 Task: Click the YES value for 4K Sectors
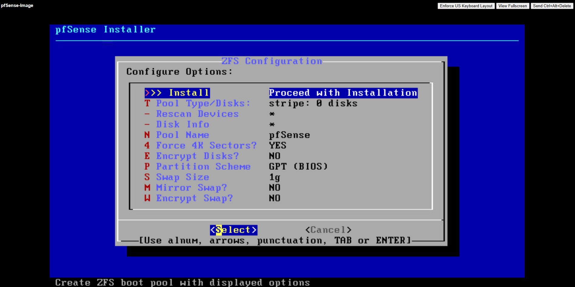tap(278, 145)
